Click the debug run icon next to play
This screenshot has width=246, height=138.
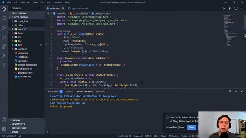(x=230, y=8)
